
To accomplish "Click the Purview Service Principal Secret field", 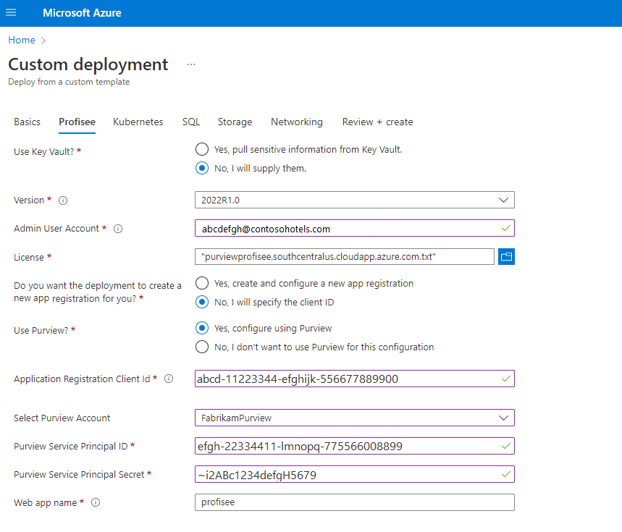I will [355, 475].
